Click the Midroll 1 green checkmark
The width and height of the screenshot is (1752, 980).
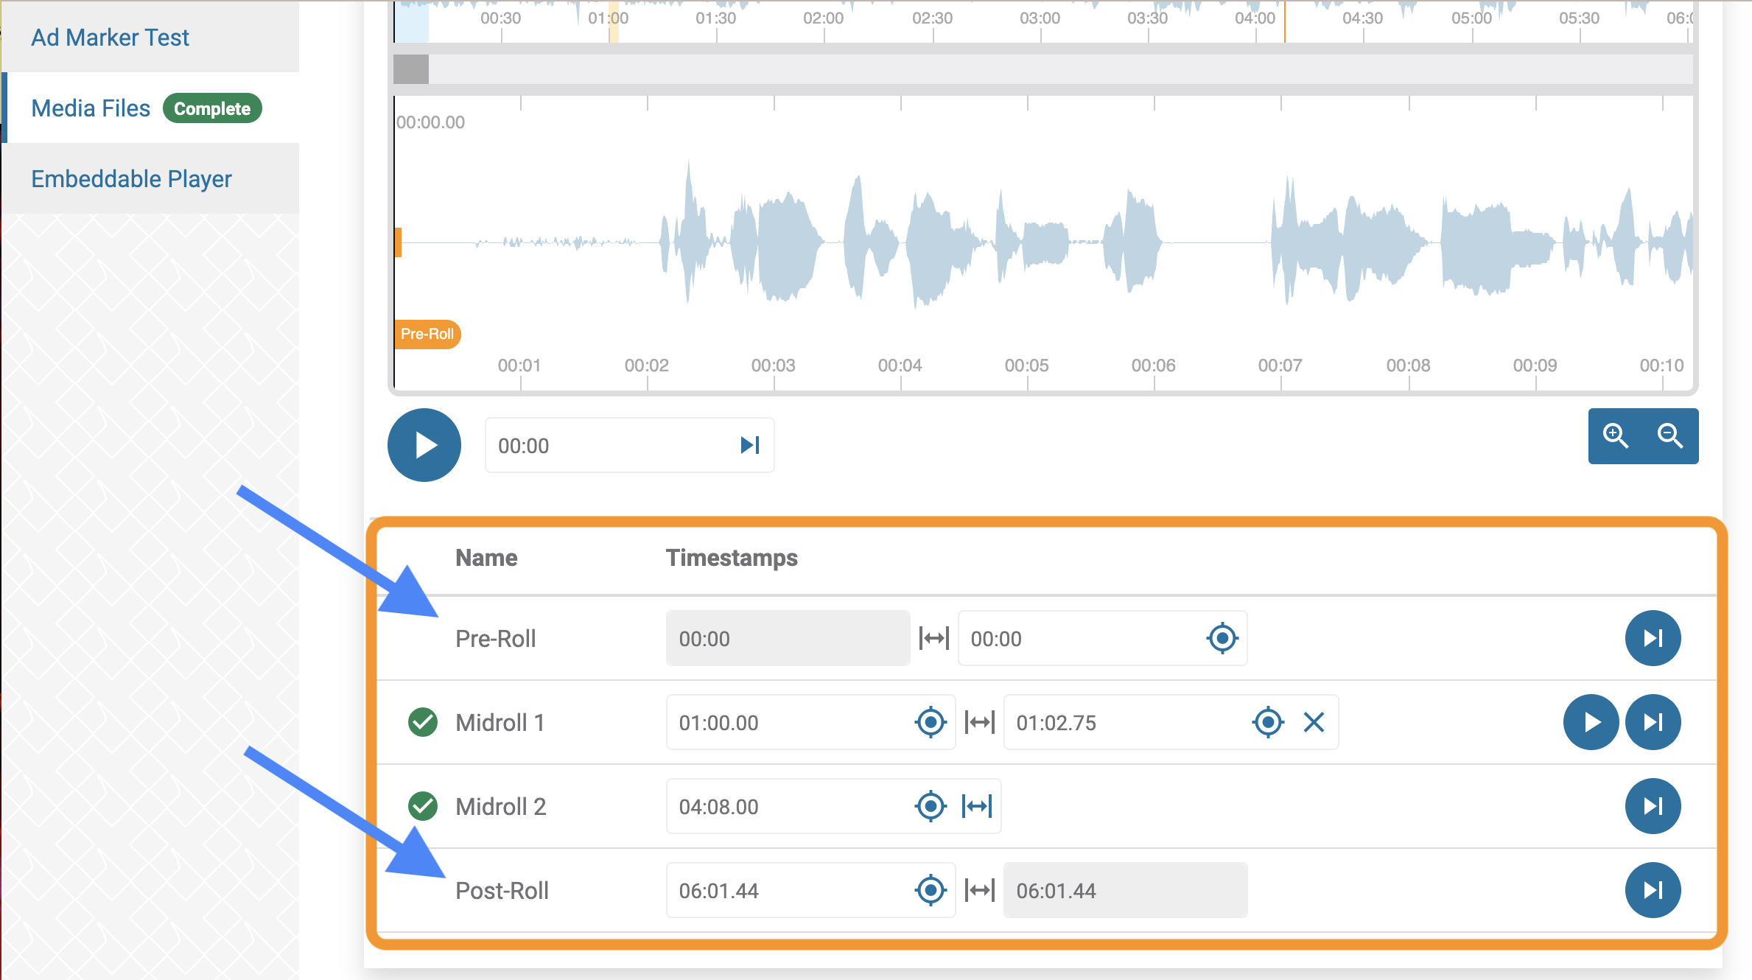[423, 722]
